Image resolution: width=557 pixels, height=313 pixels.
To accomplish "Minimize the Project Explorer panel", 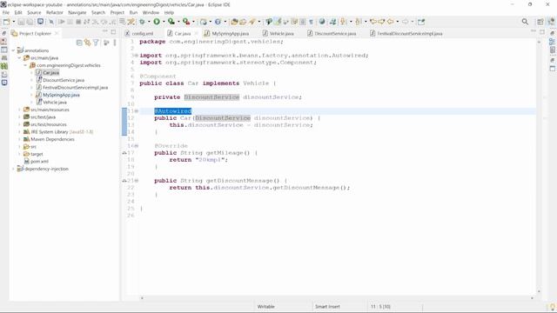I will [105, 32].
